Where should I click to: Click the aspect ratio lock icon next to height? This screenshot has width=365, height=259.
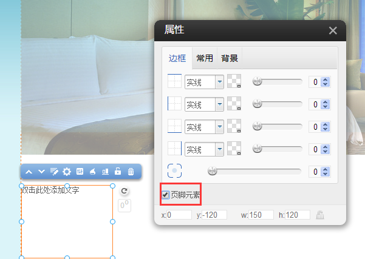pyautogui.click(x=320, y=215)
